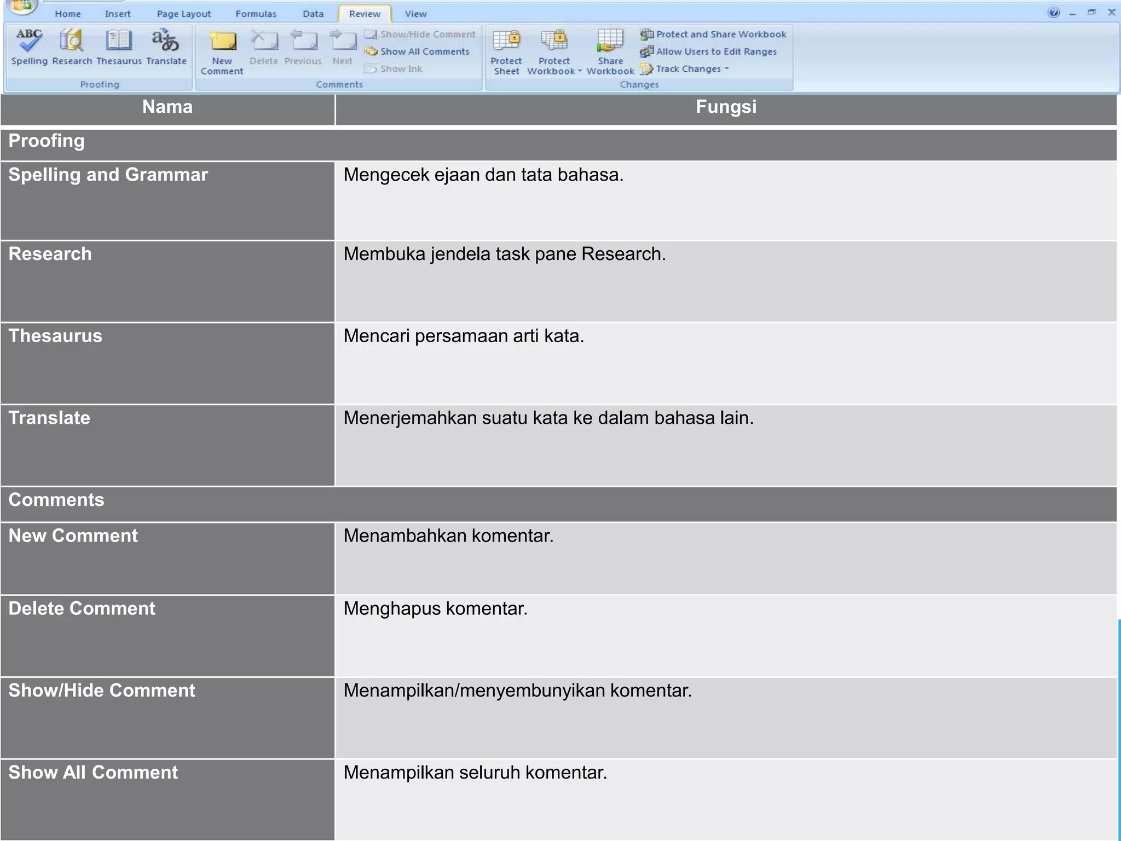Click the 'Thesaurus' table cell
The height and width of the screenshot is (841, 1121).
[x=167, y=364]
